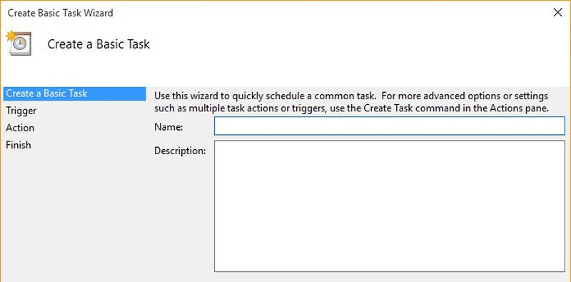This screenshot has width=571, height=282.
Task: Open the Action step in sidebar
Action: coord(20,128)
